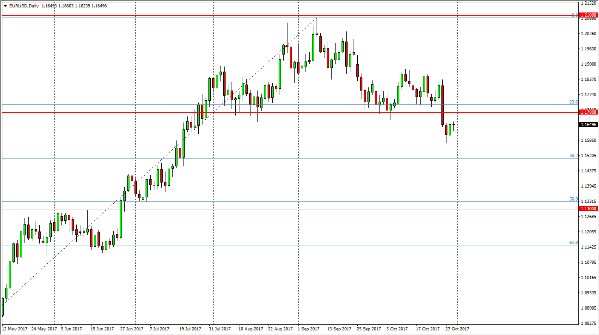Click the red horizontal line at 1.13000
Image resolution: width=599 pixels, height=335 pixels.
(277, 209)
